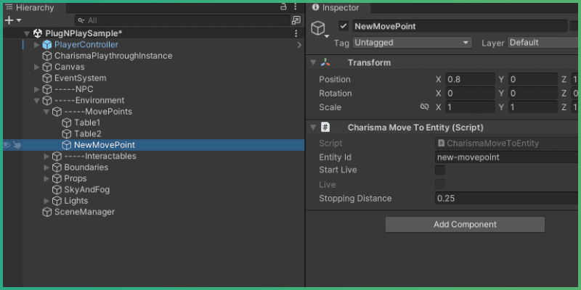Open the Tag dropdown set to Untagged

(x=412, y=43)
